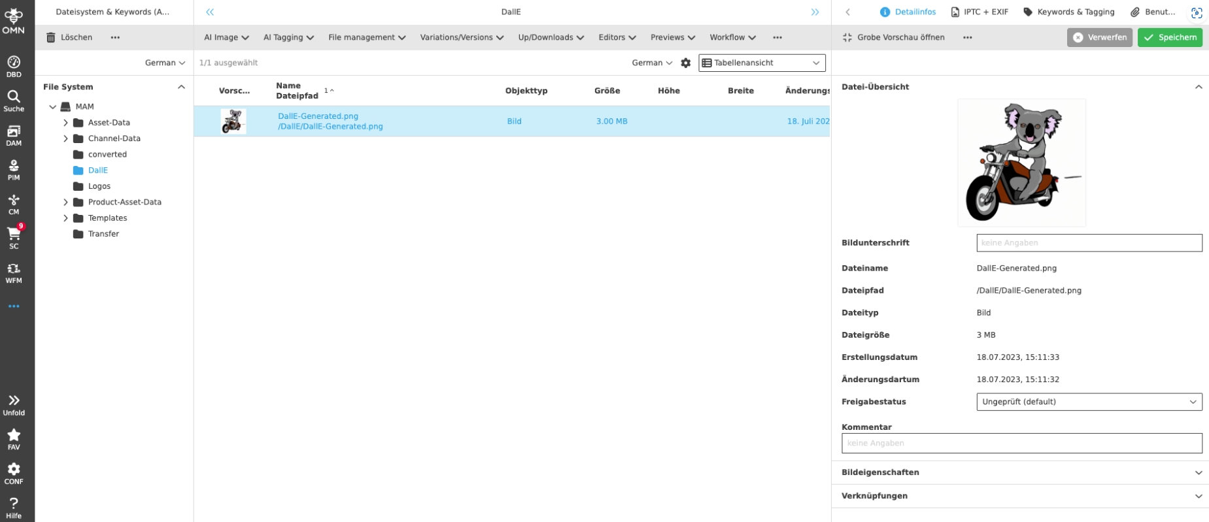Click the Verwerfen button

pyautogui.click(x=1099, y=37)
